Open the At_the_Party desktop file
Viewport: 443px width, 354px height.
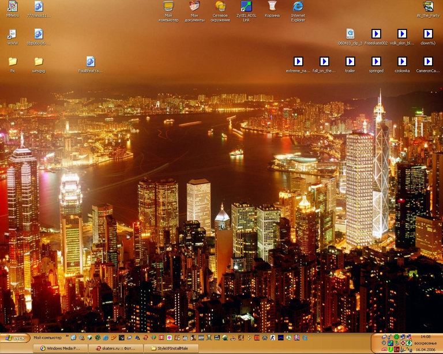428,7
